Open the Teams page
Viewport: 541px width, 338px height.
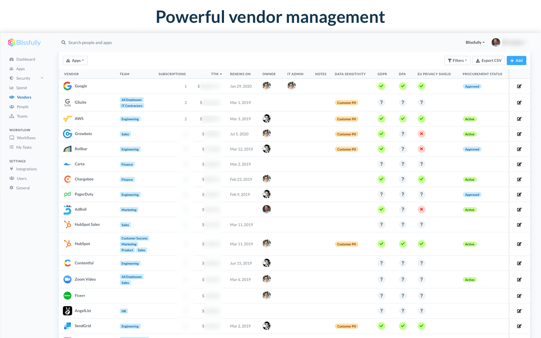click(19, 116)
